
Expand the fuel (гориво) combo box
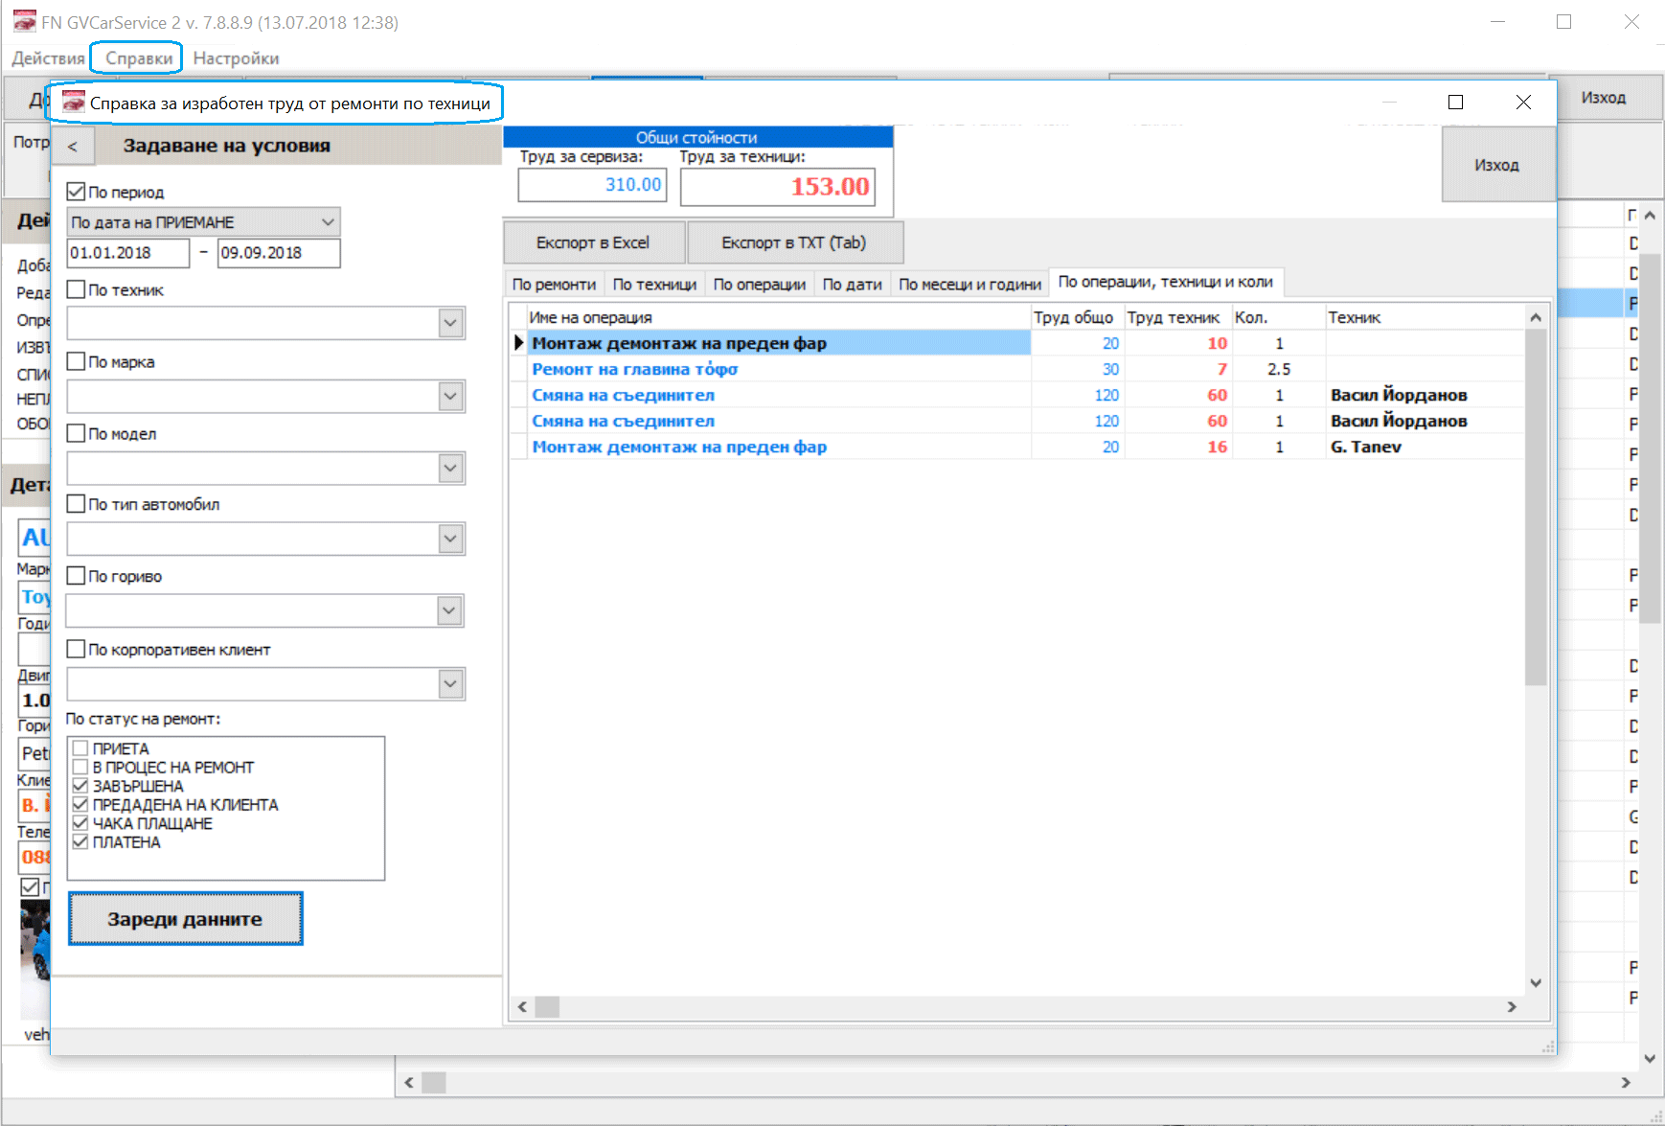449,610
